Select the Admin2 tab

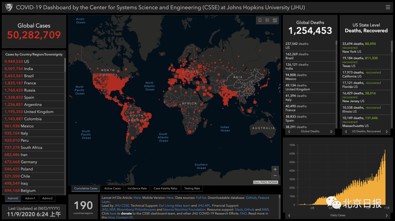(x=47, y=198)
